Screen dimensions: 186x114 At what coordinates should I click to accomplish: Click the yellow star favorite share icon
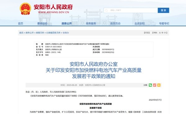tap(159, 85)
